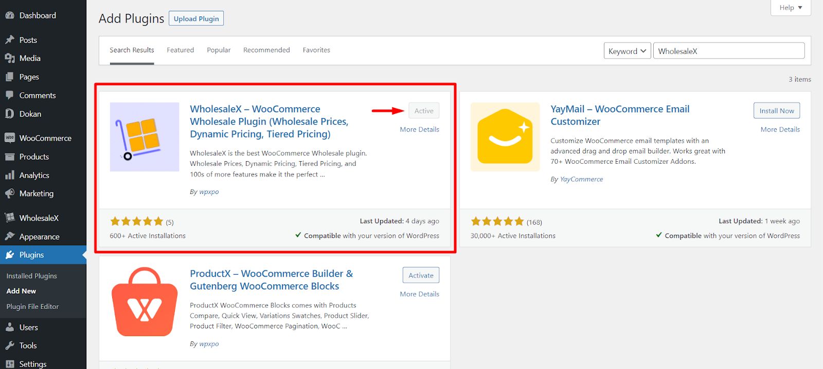Click the Media icon in sidebar
The image size is (823, 369).
10,59
